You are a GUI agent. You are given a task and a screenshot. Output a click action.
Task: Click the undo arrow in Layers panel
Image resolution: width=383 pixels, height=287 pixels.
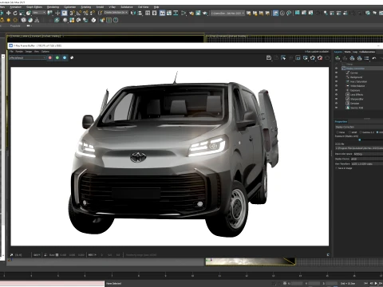(x=374, y=58)
